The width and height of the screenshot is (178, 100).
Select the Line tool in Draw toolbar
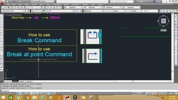[2, 16]
